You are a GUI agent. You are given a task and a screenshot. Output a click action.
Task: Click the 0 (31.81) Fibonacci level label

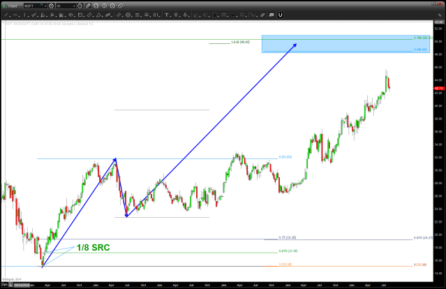click(x=285, y=157)
